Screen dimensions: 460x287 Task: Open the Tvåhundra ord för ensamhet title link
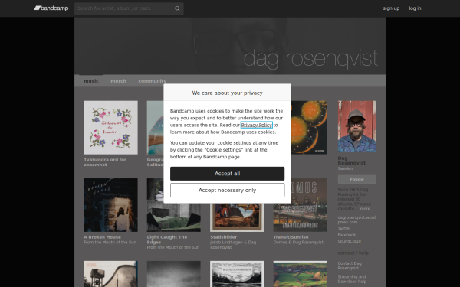[x=105, y=162]
